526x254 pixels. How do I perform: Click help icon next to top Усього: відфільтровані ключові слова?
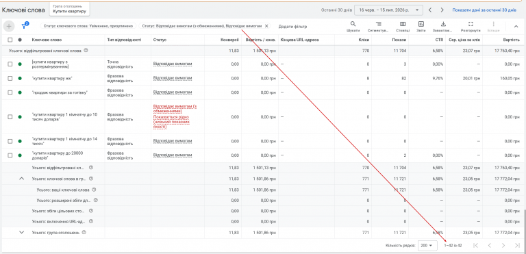(x=86, y=51)
